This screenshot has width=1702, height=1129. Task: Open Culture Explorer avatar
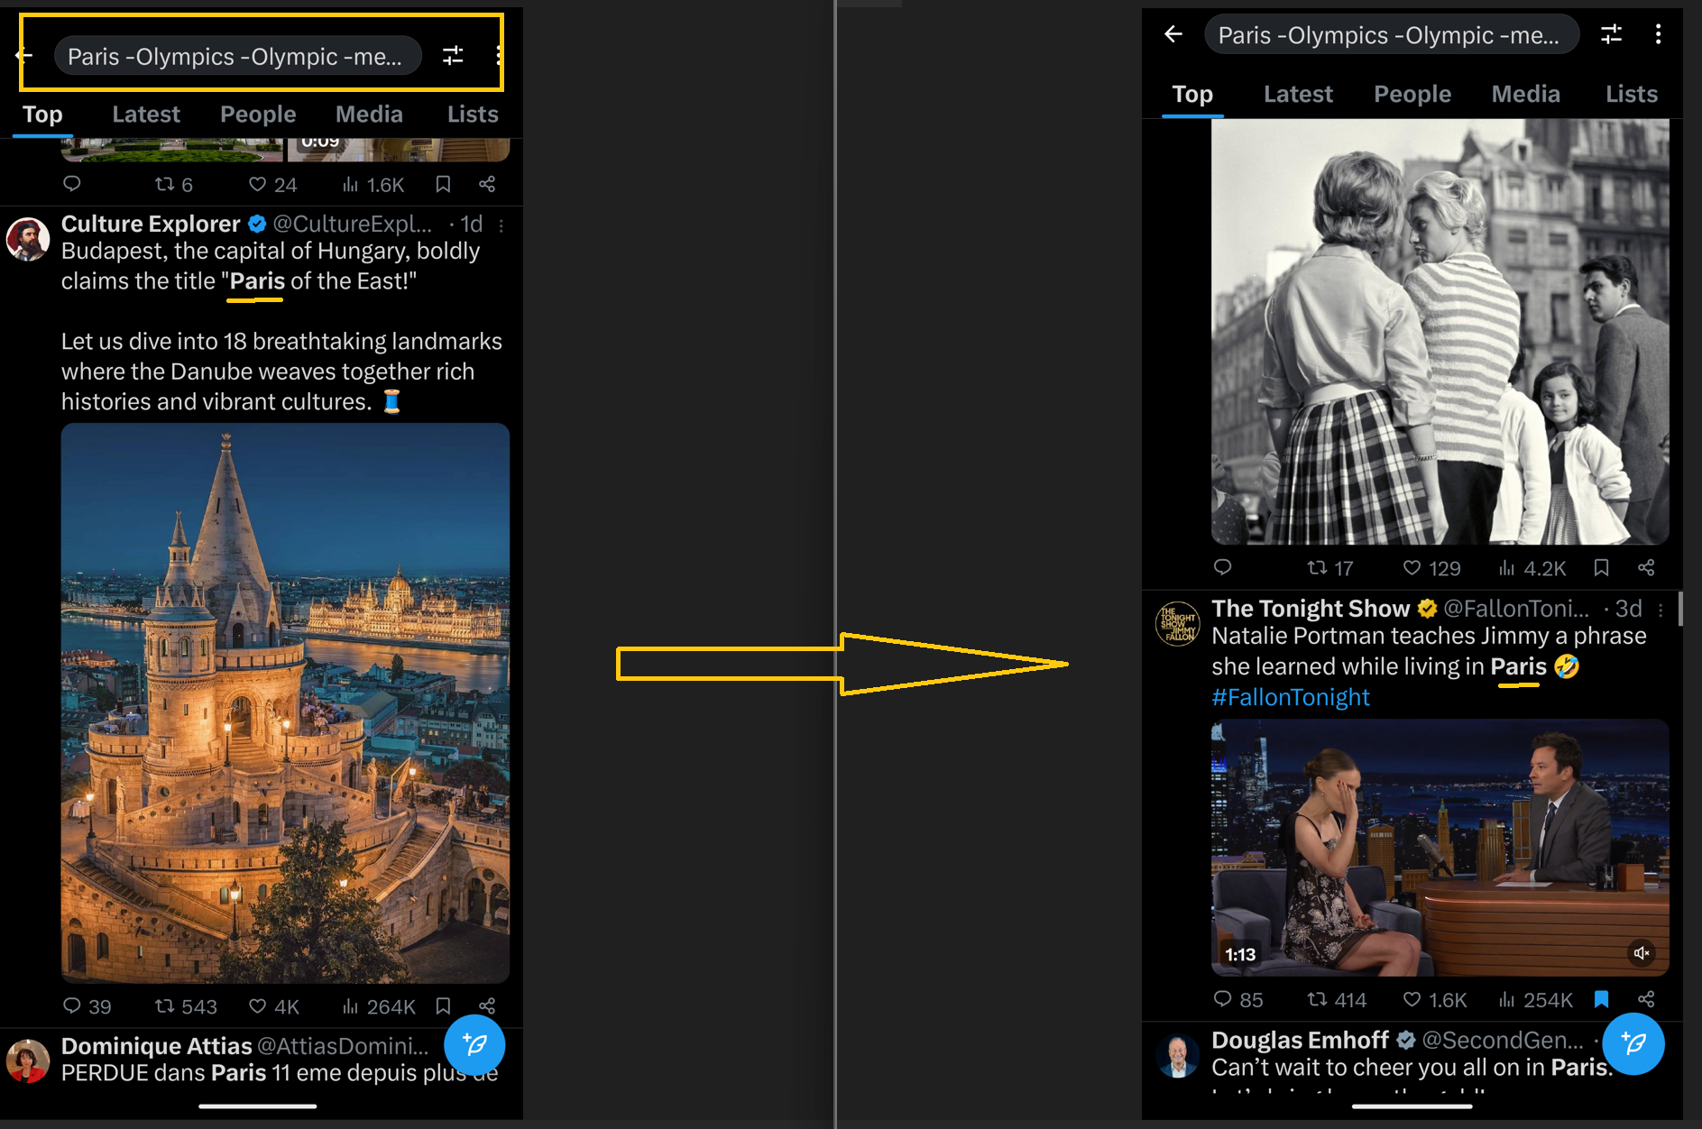(28, 239)
